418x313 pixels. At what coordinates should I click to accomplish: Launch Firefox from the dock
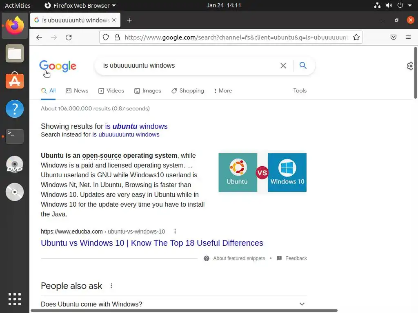click(x=15, y=26)
